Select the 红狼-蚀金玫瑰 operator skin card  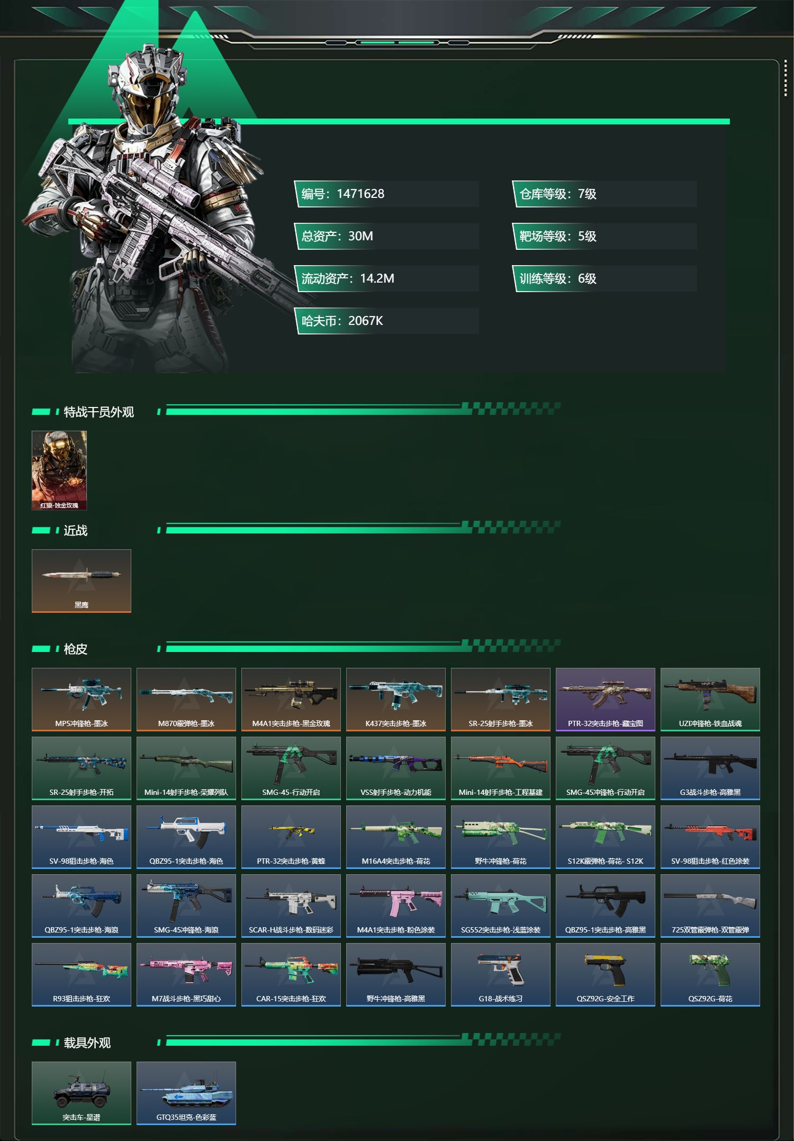click(59, 470)
